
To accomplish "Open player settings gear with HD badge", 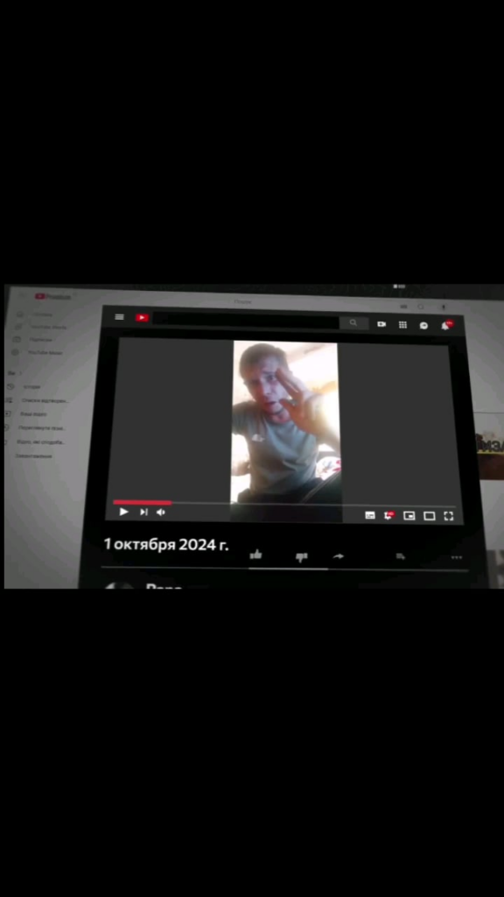I will [x=389, y=515].
